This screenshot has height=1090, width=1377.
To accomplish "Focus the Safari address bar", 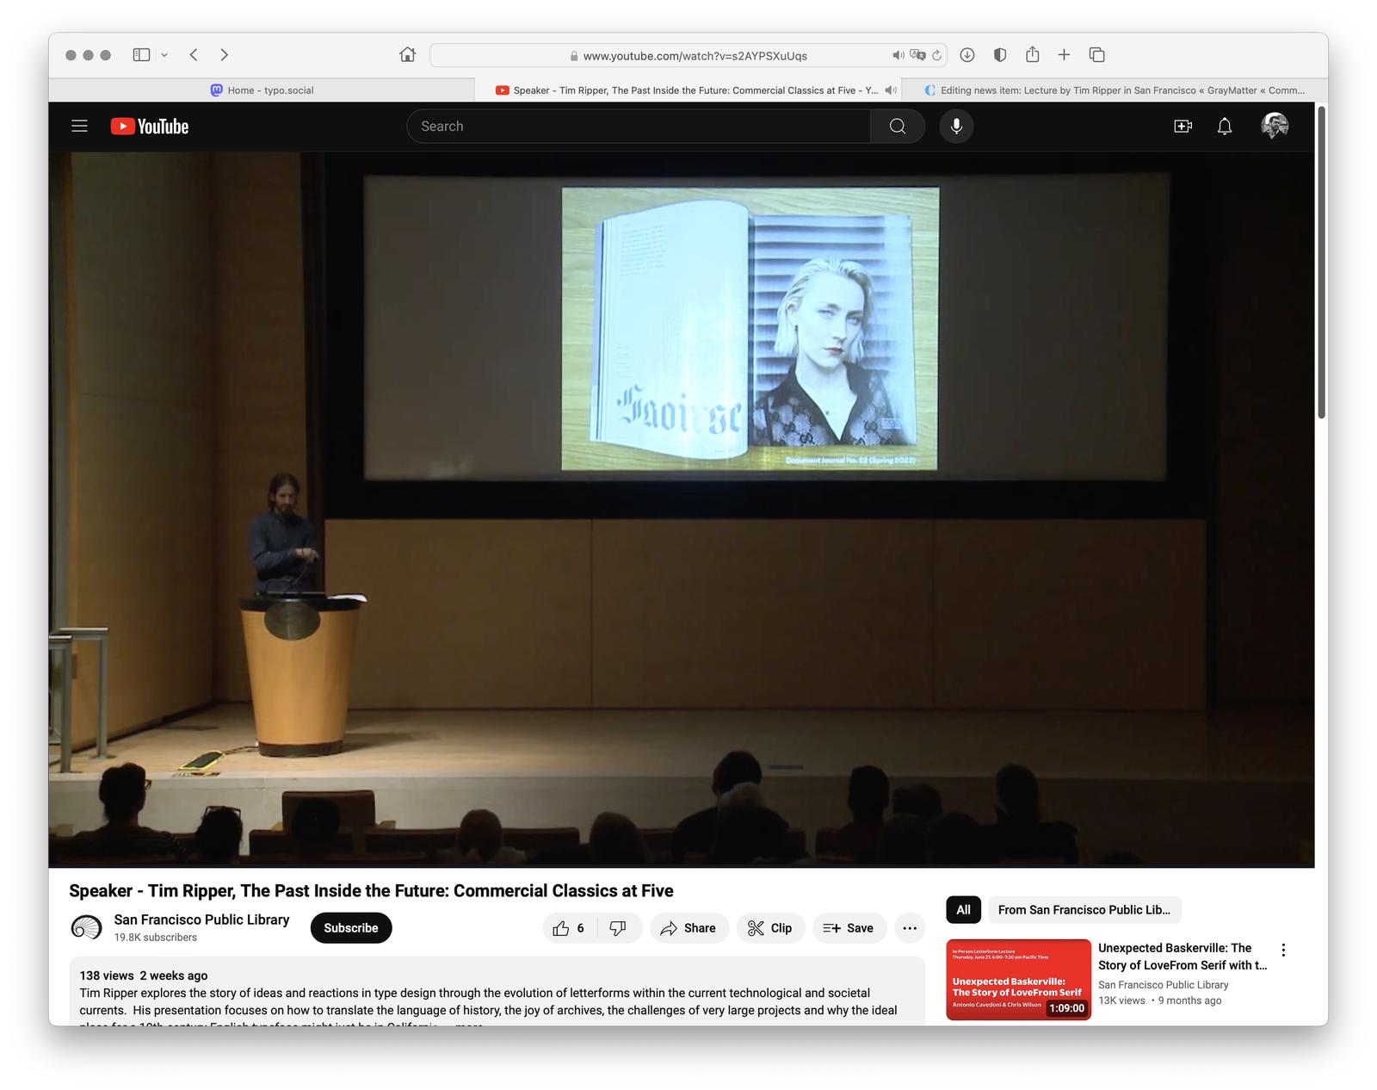I will click(x=688, y=55).
